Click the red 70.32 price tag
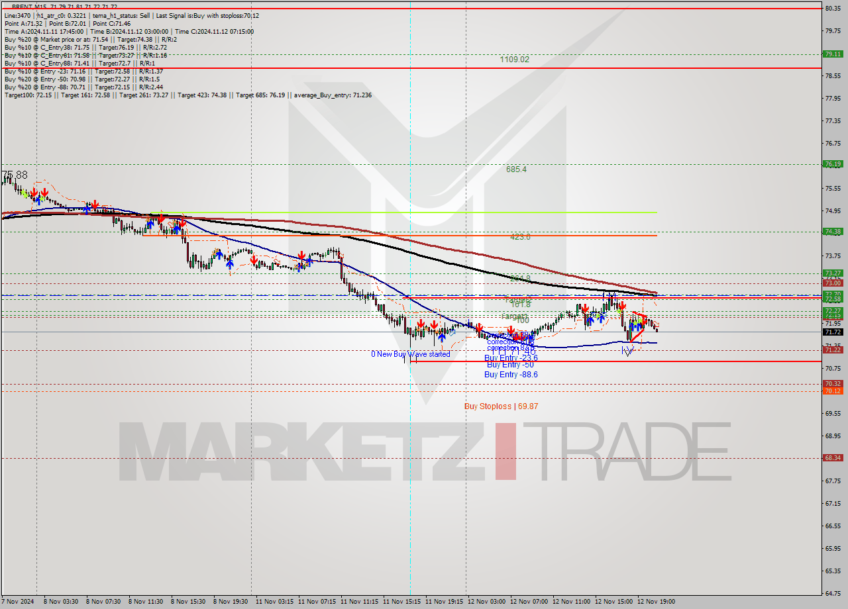The width and height of the screenshot is (848, 609). (x=832, y=383)
